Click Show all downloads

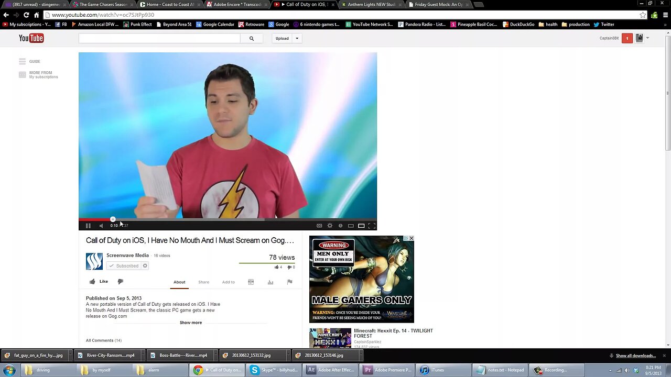[635, 356]
